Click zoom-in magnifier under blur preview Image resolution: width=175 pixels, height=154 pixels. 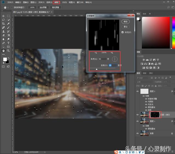(x=112, y=52)
